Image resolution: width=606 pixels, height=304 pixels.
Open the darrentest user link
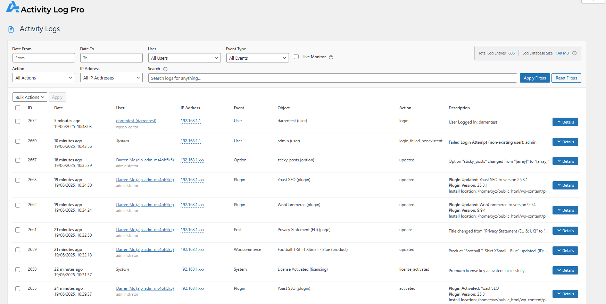[136, 121]
